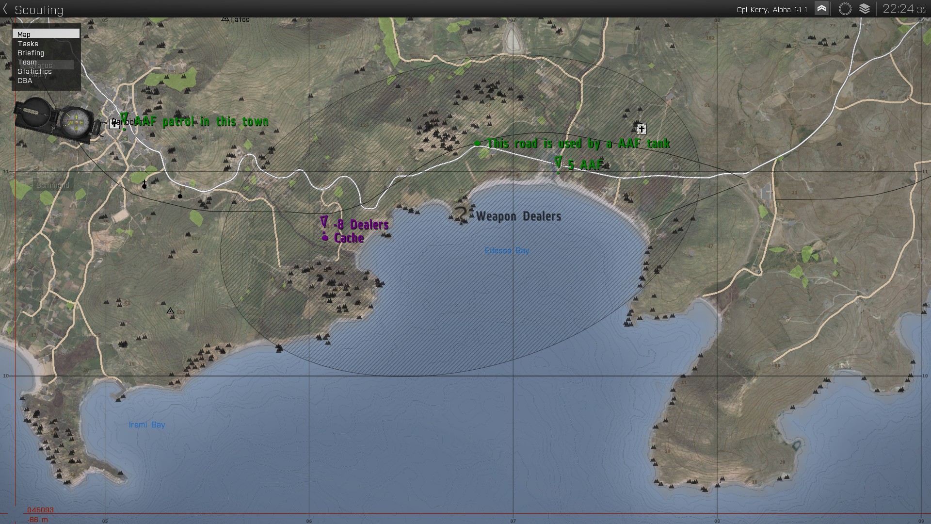Click 'AAF patrol in this town' text

(x=201, y=121)
